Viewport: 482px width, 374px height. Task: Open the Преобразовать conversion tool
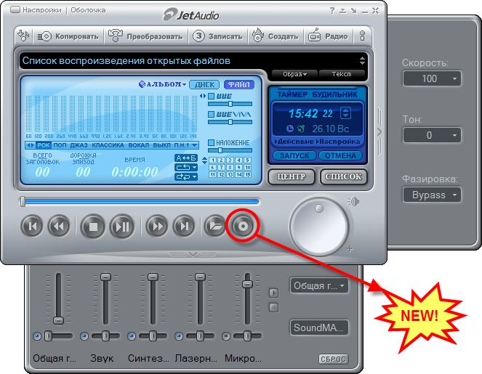(145, 36)
